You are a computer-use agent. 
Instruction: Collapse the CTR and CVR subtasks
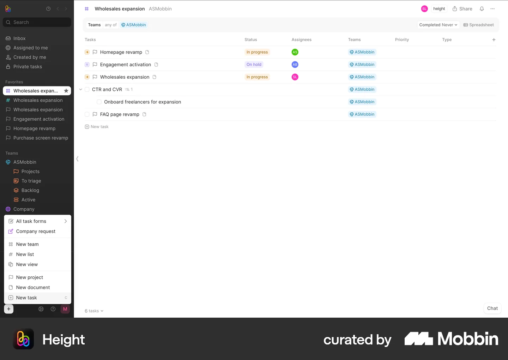80,90
